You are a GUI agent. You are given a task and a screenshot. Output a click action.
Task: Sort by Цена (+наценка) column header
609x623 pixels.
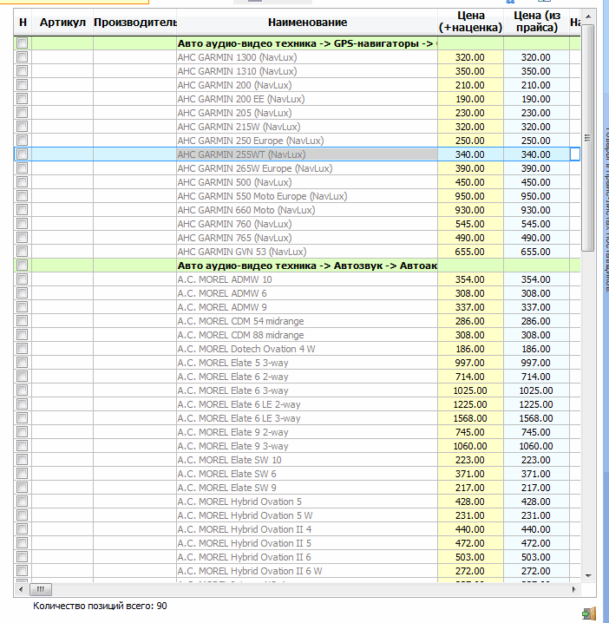pos(470,23)
